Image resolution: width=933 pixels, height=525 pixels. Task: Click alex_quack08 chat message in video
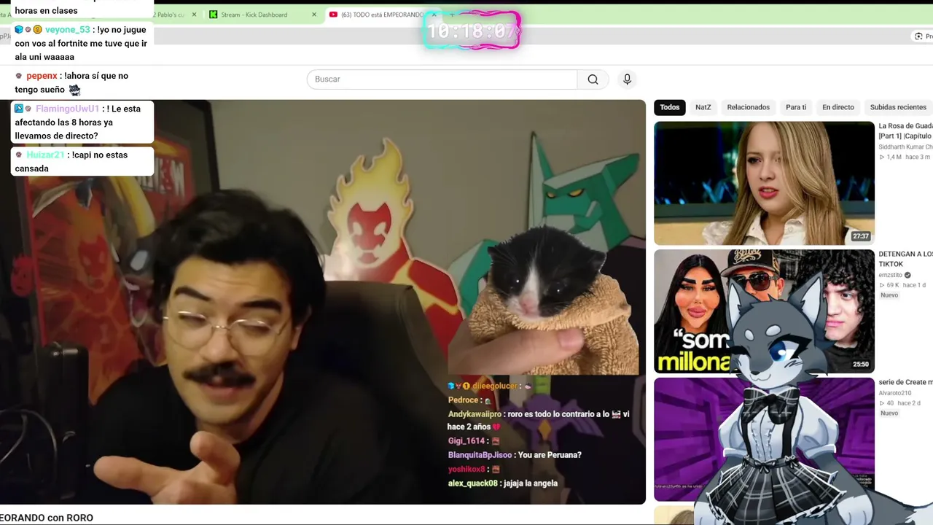point(502,483)
